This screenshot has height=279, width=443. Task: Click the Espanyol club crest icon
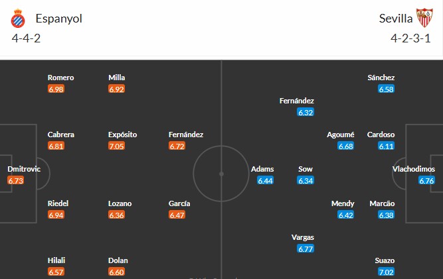coord(18,19)
